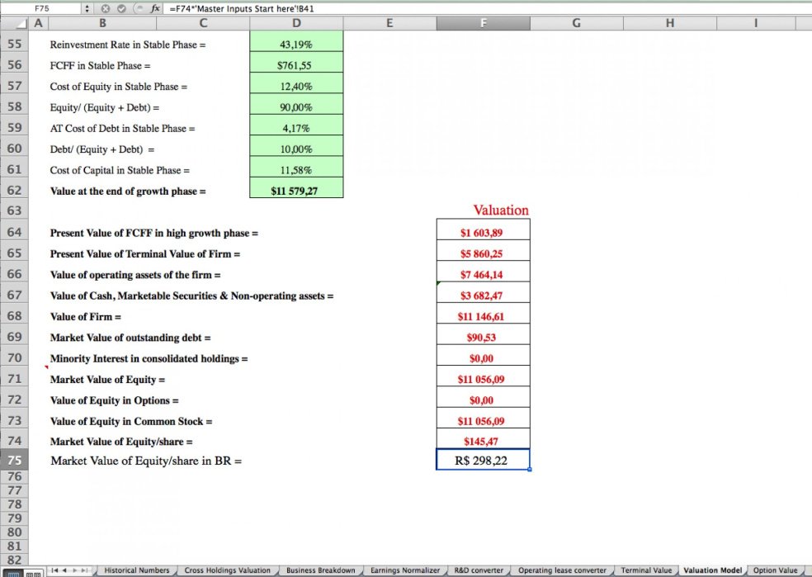Switch to the Option Value sheet
Viewport: 812px width, 577px height.
pos(776,570)
